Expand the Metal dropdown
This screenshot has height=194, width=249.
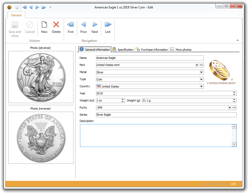point(201,72)
